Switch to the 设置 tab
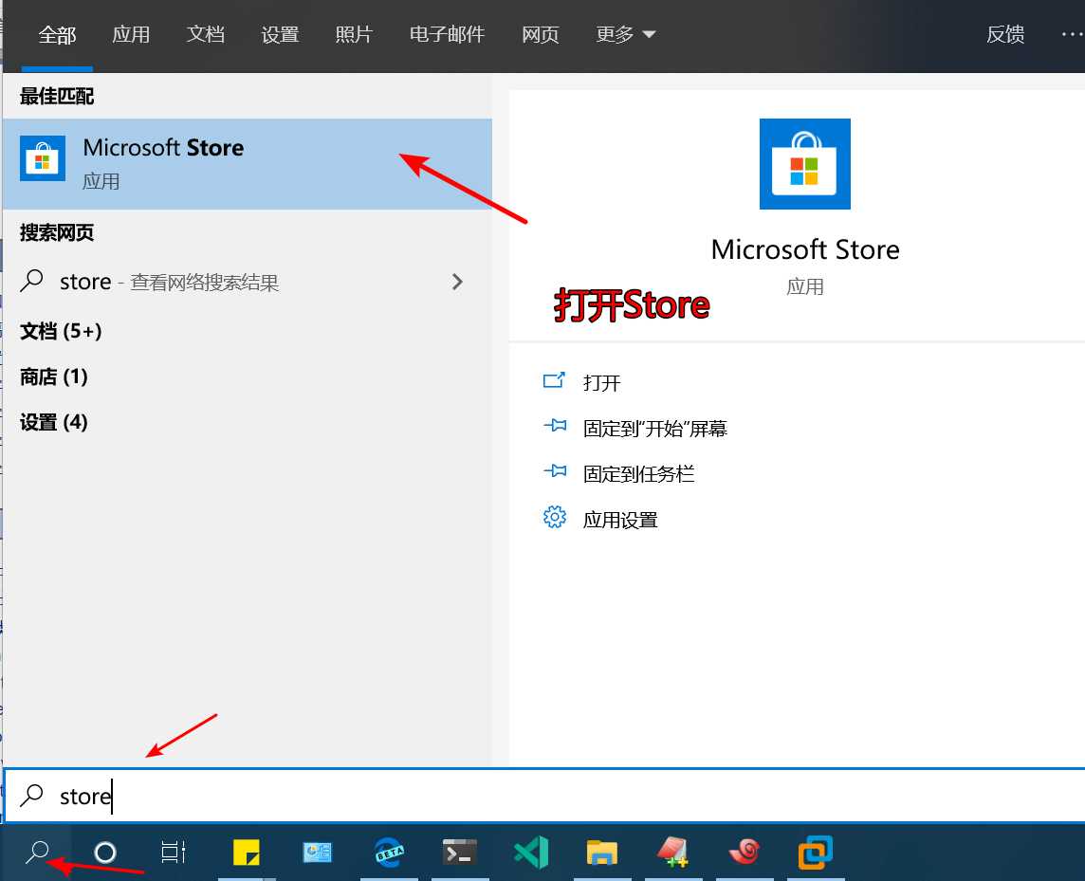This screenshot has width=1085, height=881. coord(280,34)
